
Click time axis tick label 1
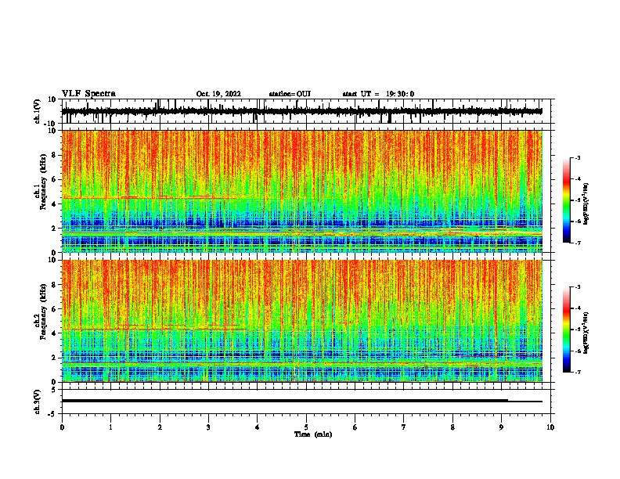point(110,427)
